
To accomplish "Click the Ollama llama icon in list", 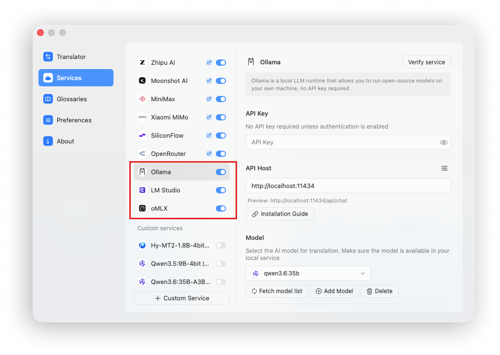I will click(142, 172).
